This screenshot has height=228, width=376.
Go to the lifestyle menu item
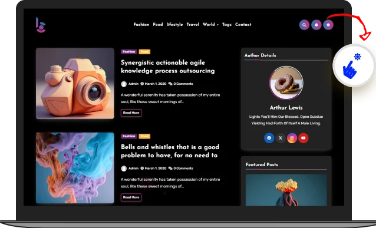point(174,25)
